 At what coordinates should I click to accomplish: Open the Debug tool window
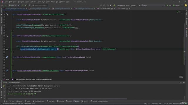[19, 101]
